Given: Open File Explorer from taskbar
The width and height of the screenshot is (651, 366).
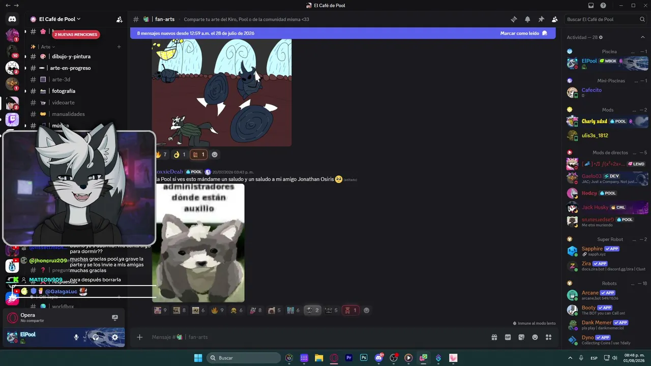Looking at the screenshot, I should [x=319, y=358].
